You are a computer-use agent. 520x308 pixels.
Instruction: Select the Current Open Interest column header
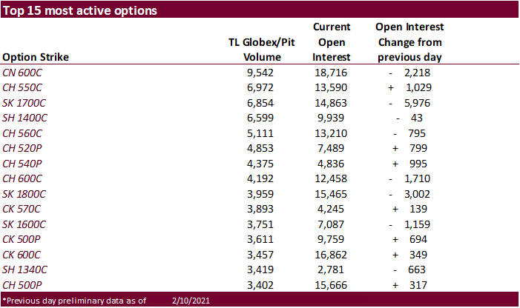click(x=337, y=41)
